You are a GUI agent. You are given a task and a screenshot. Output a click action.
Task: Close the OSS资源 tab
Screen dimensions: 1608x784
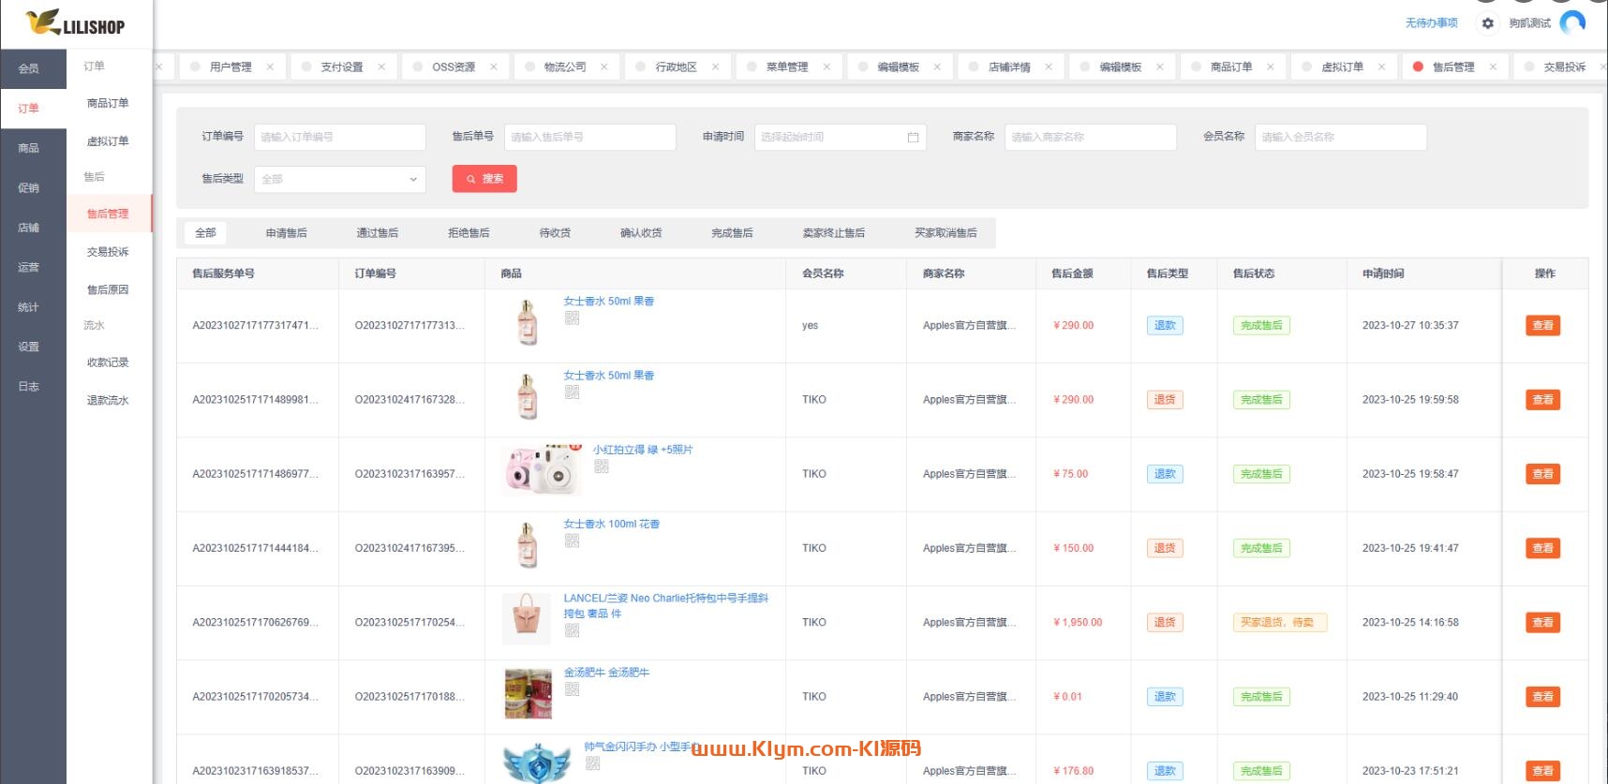(x=493, y=67)
